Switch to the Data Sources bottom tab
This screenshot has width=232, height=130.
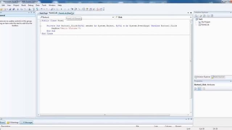pos(218,77)
